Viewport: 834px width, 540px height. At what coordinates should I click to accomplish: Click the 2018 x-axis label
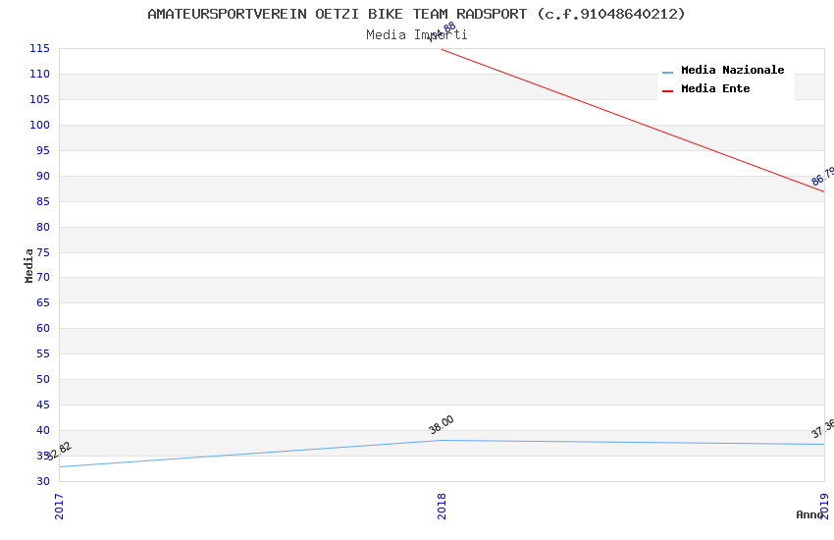click(x=442, y=507)
